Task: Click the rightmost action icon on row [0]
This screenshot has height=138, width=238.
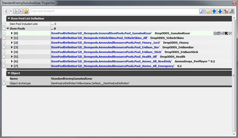Action: click(x=230, y=34)
